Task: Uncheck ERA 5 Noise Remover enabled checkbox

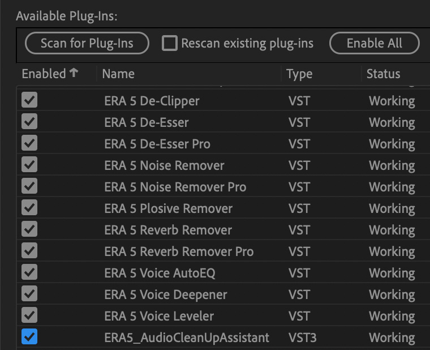Action: pos(29,164)
